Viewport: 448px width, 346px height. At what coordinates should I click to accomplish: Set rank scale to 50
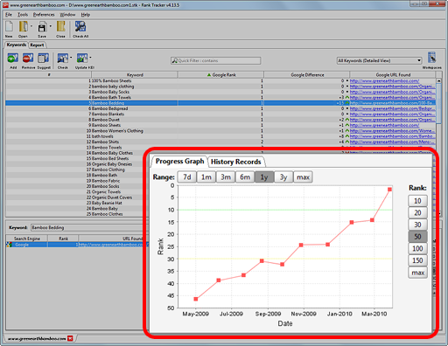(x=417, y=237)
